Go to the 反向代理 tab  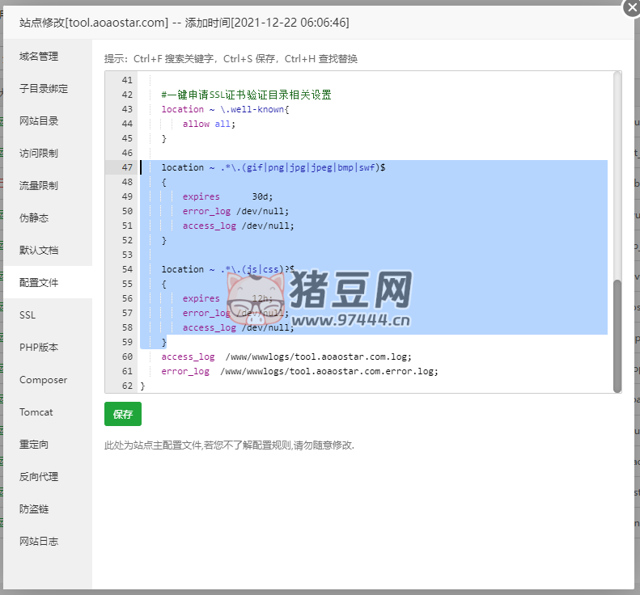point(39,477)
